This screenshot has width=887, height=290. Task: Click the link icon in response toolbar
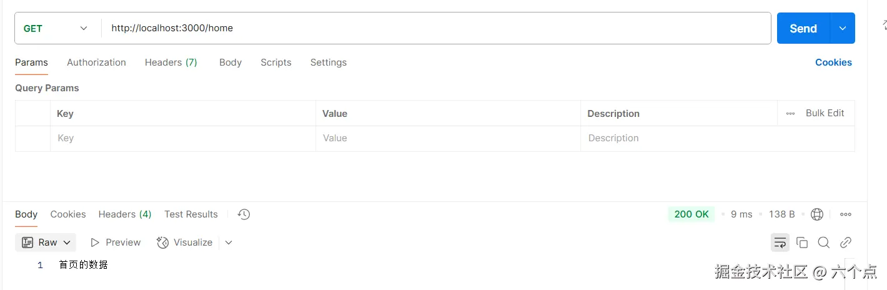846,242
